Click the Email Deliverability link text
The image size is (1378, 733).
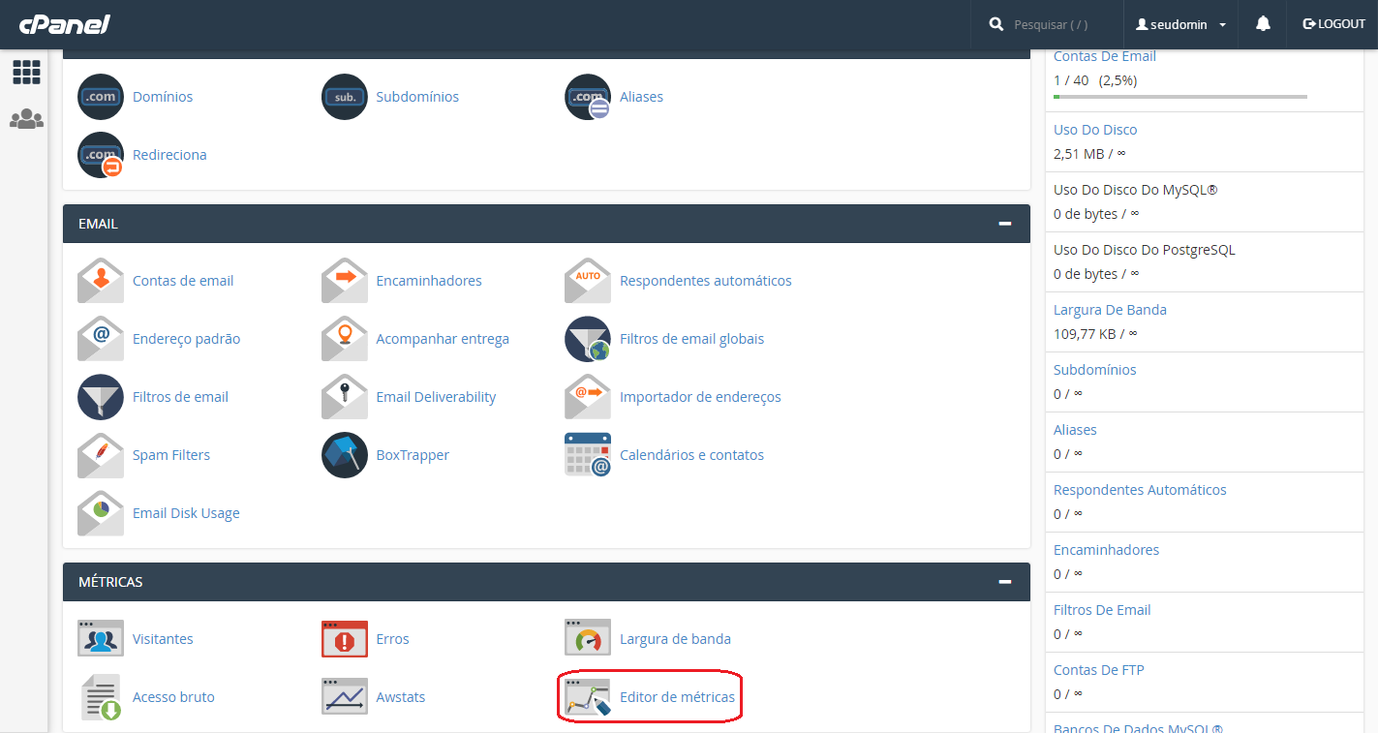point(436,397)
